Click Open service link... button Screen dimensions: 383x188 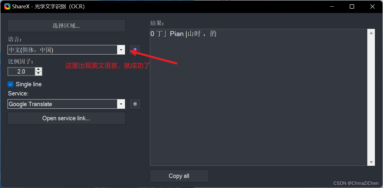pyautogui.click(x=67, y=118)
